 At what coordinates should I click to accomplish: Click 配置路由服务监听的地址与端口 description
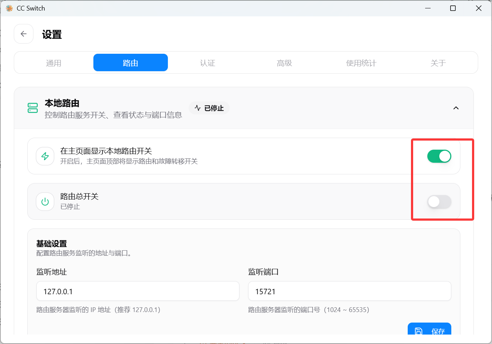[x=84, y=253]
